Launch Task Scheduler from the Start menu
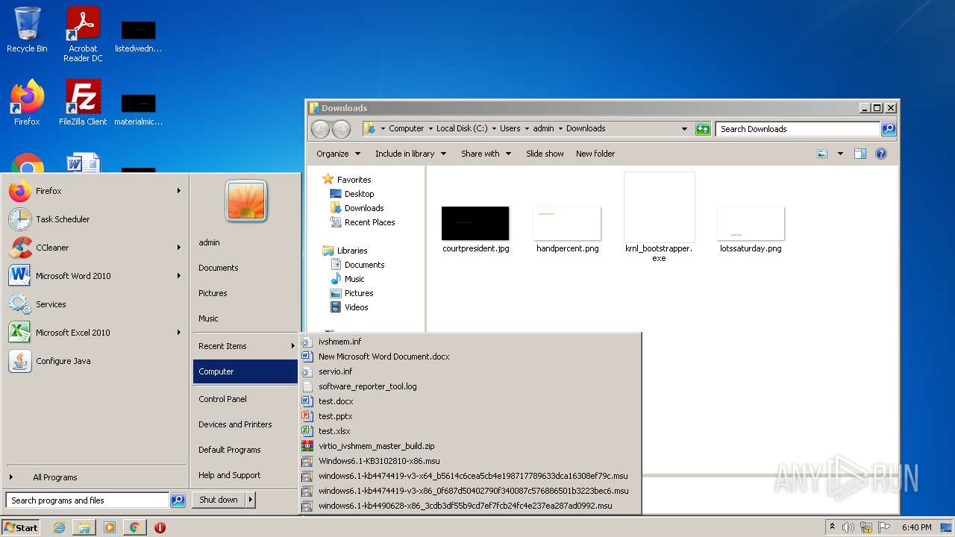Image resolution: width=955 pixels, height=537 pixels. tap(94, 219)
